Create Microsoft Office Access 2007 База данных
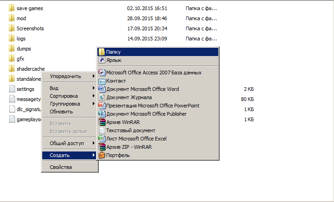 coord(158,73)
